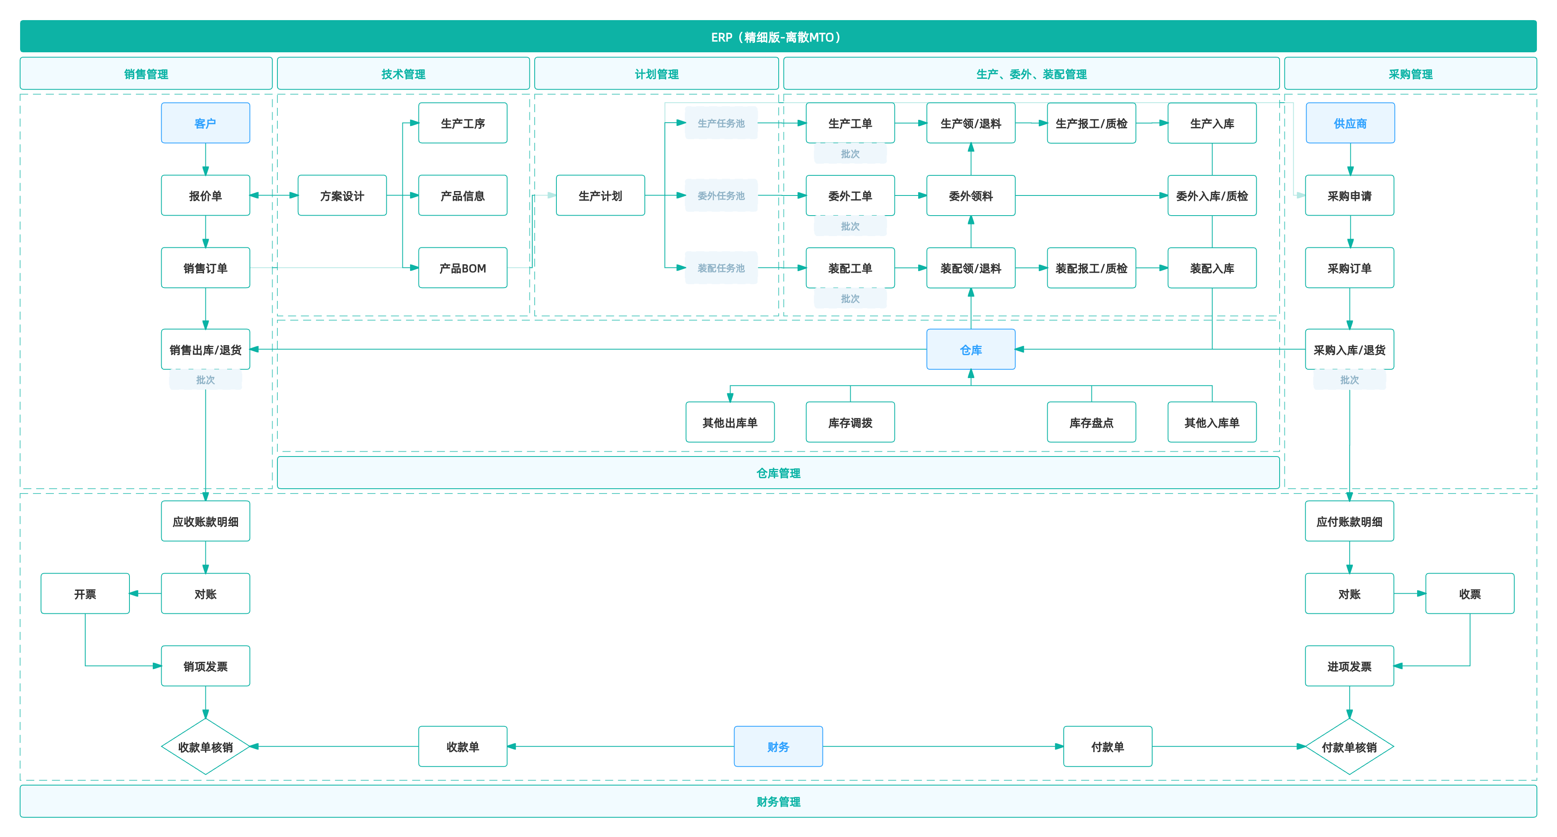The width and height of the screenshot is (1557, 837).
Task: Open the 报价单 quotation box
Action: [205, 195]
